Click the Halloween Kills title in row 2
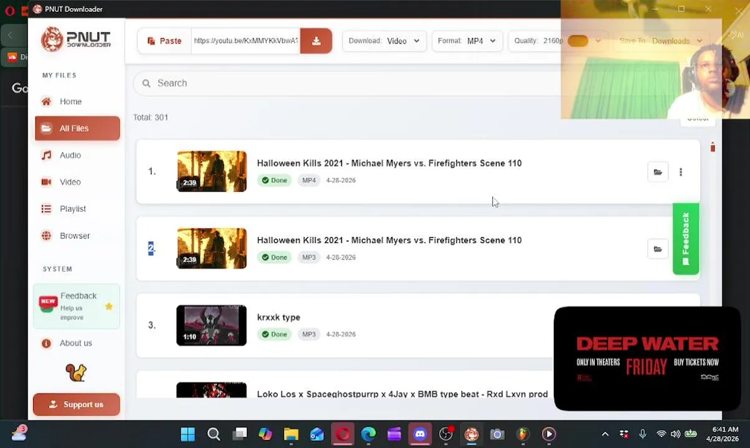750x448 pixels. [x=389, y=240]
